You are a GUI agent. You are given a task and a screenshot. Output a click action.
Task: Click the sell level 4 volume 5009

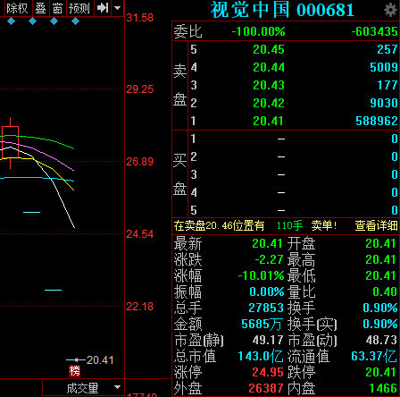pyautogui.click(x=384, y=67)
